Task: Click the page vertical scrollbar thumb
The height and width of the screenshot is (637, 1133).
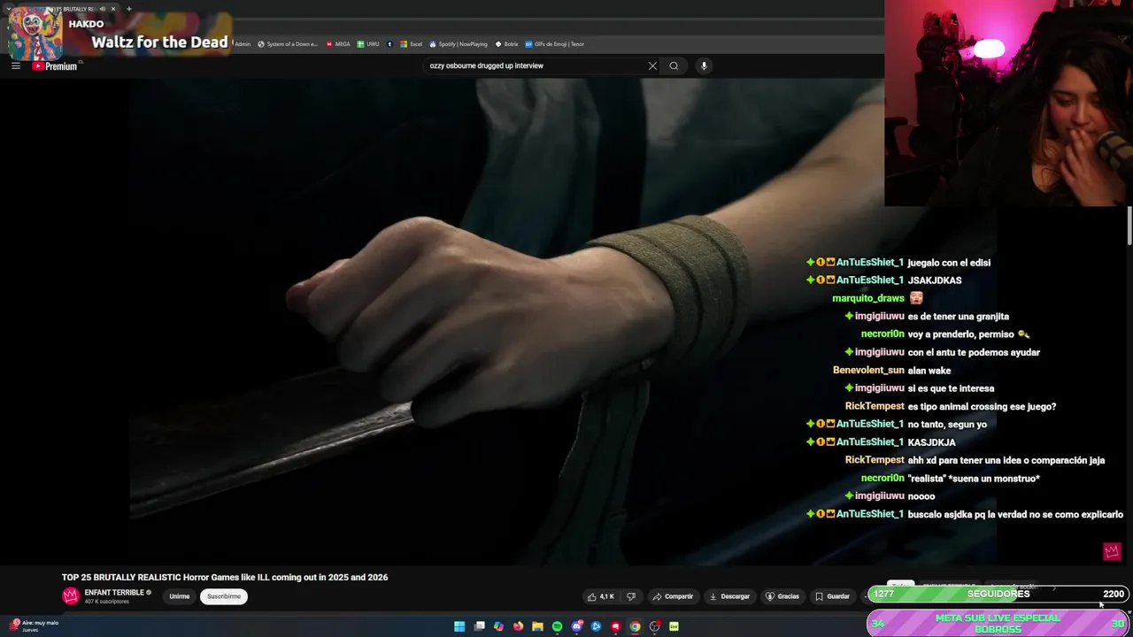Action: pos(1129,226)
